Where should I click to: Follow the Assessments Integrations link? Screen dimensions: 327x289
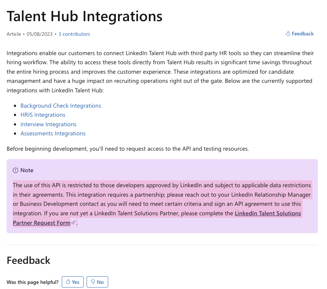[53, 134]
